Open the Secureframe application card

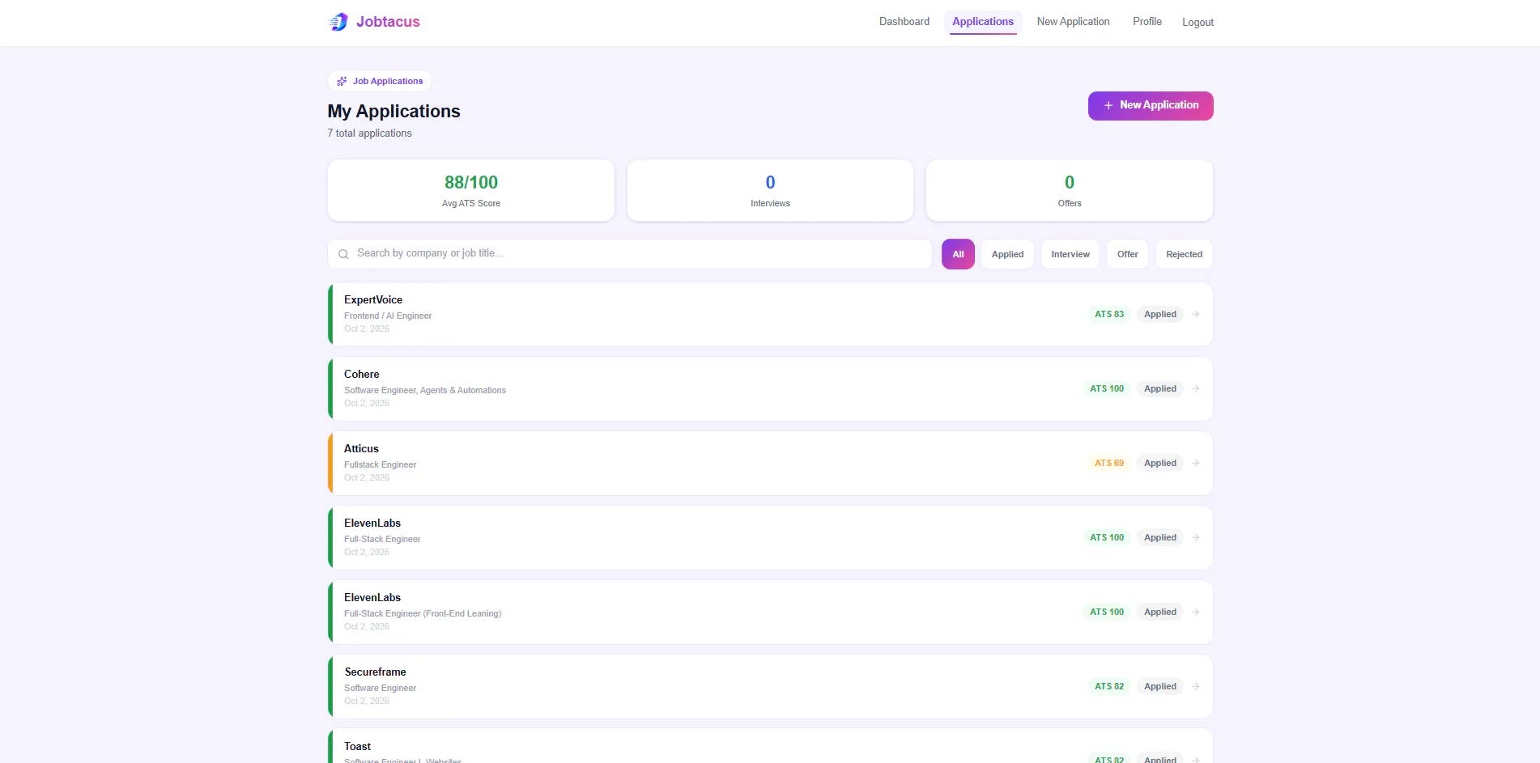[770, 686]
